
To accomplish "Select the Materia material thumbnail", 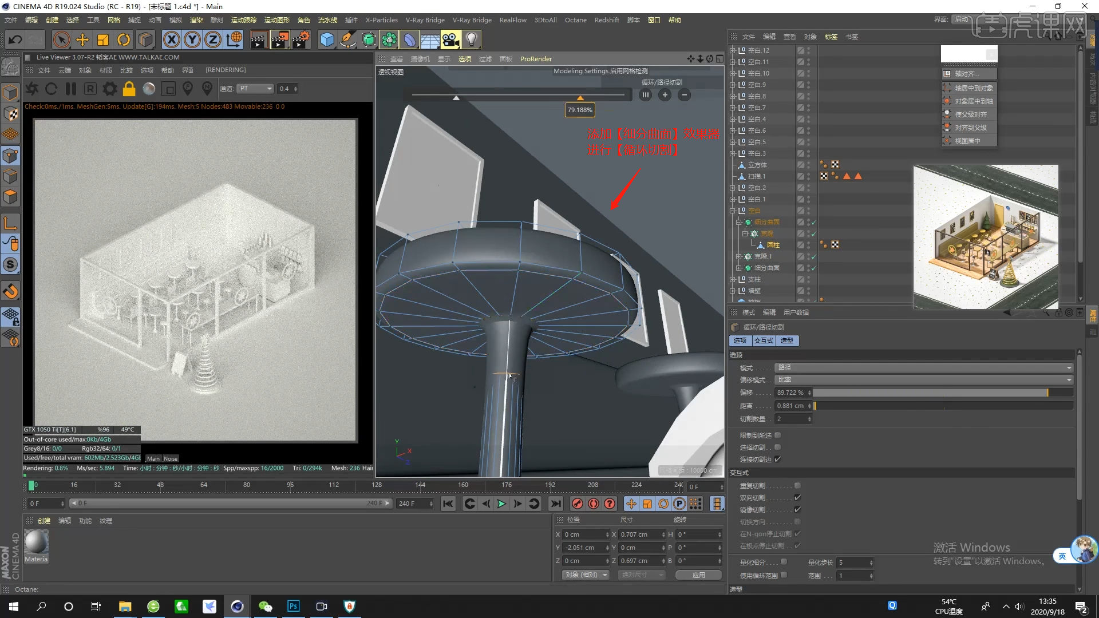I will coord(36,546).
